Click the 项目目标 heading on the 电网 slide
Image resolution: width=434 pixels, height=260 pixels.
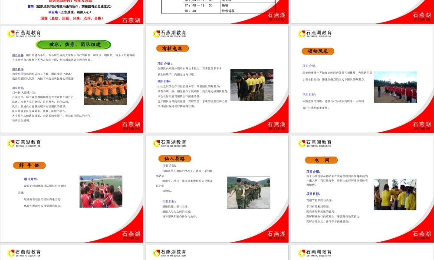click(x=313, y=194)
